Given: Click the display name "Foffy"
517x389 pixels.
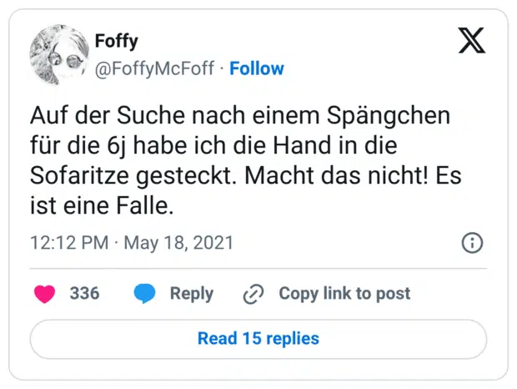Looking at the screenshot, I should point(117,41).
